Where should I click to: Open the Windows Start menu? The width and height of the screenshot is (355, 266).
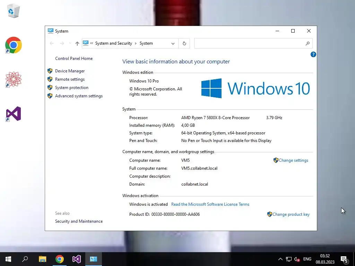pyautogui.click(x=8, y=259)
